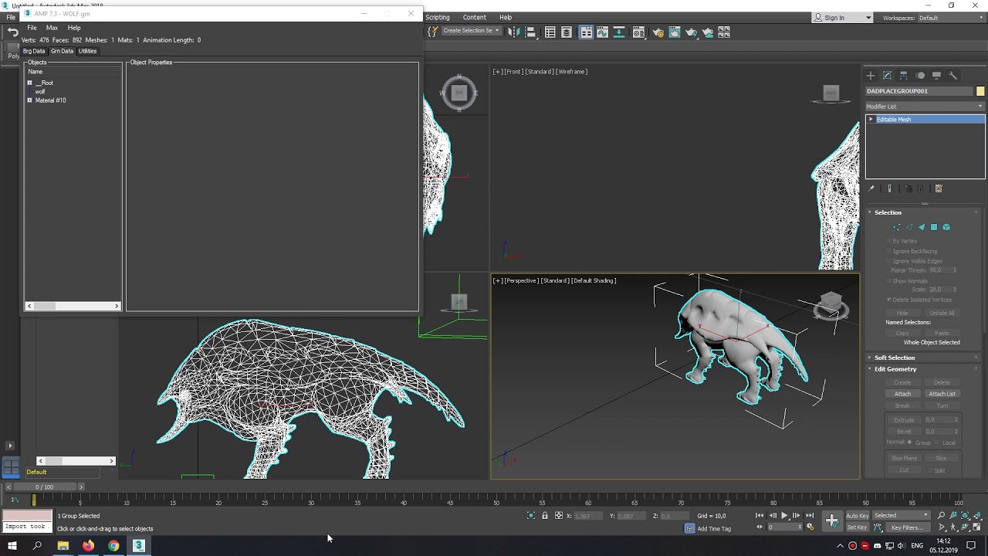The height and width of the screenshot is (556, 988).
Task: Toggle the Set Key mode button
Action: (x=858, y=527)
